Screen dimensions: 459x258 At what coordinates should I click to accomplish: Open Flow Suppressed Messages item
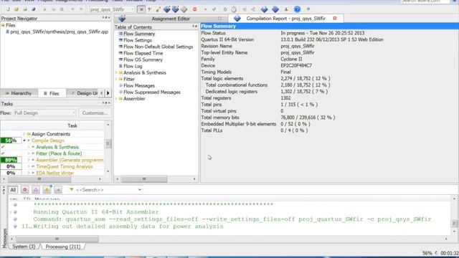152,92
